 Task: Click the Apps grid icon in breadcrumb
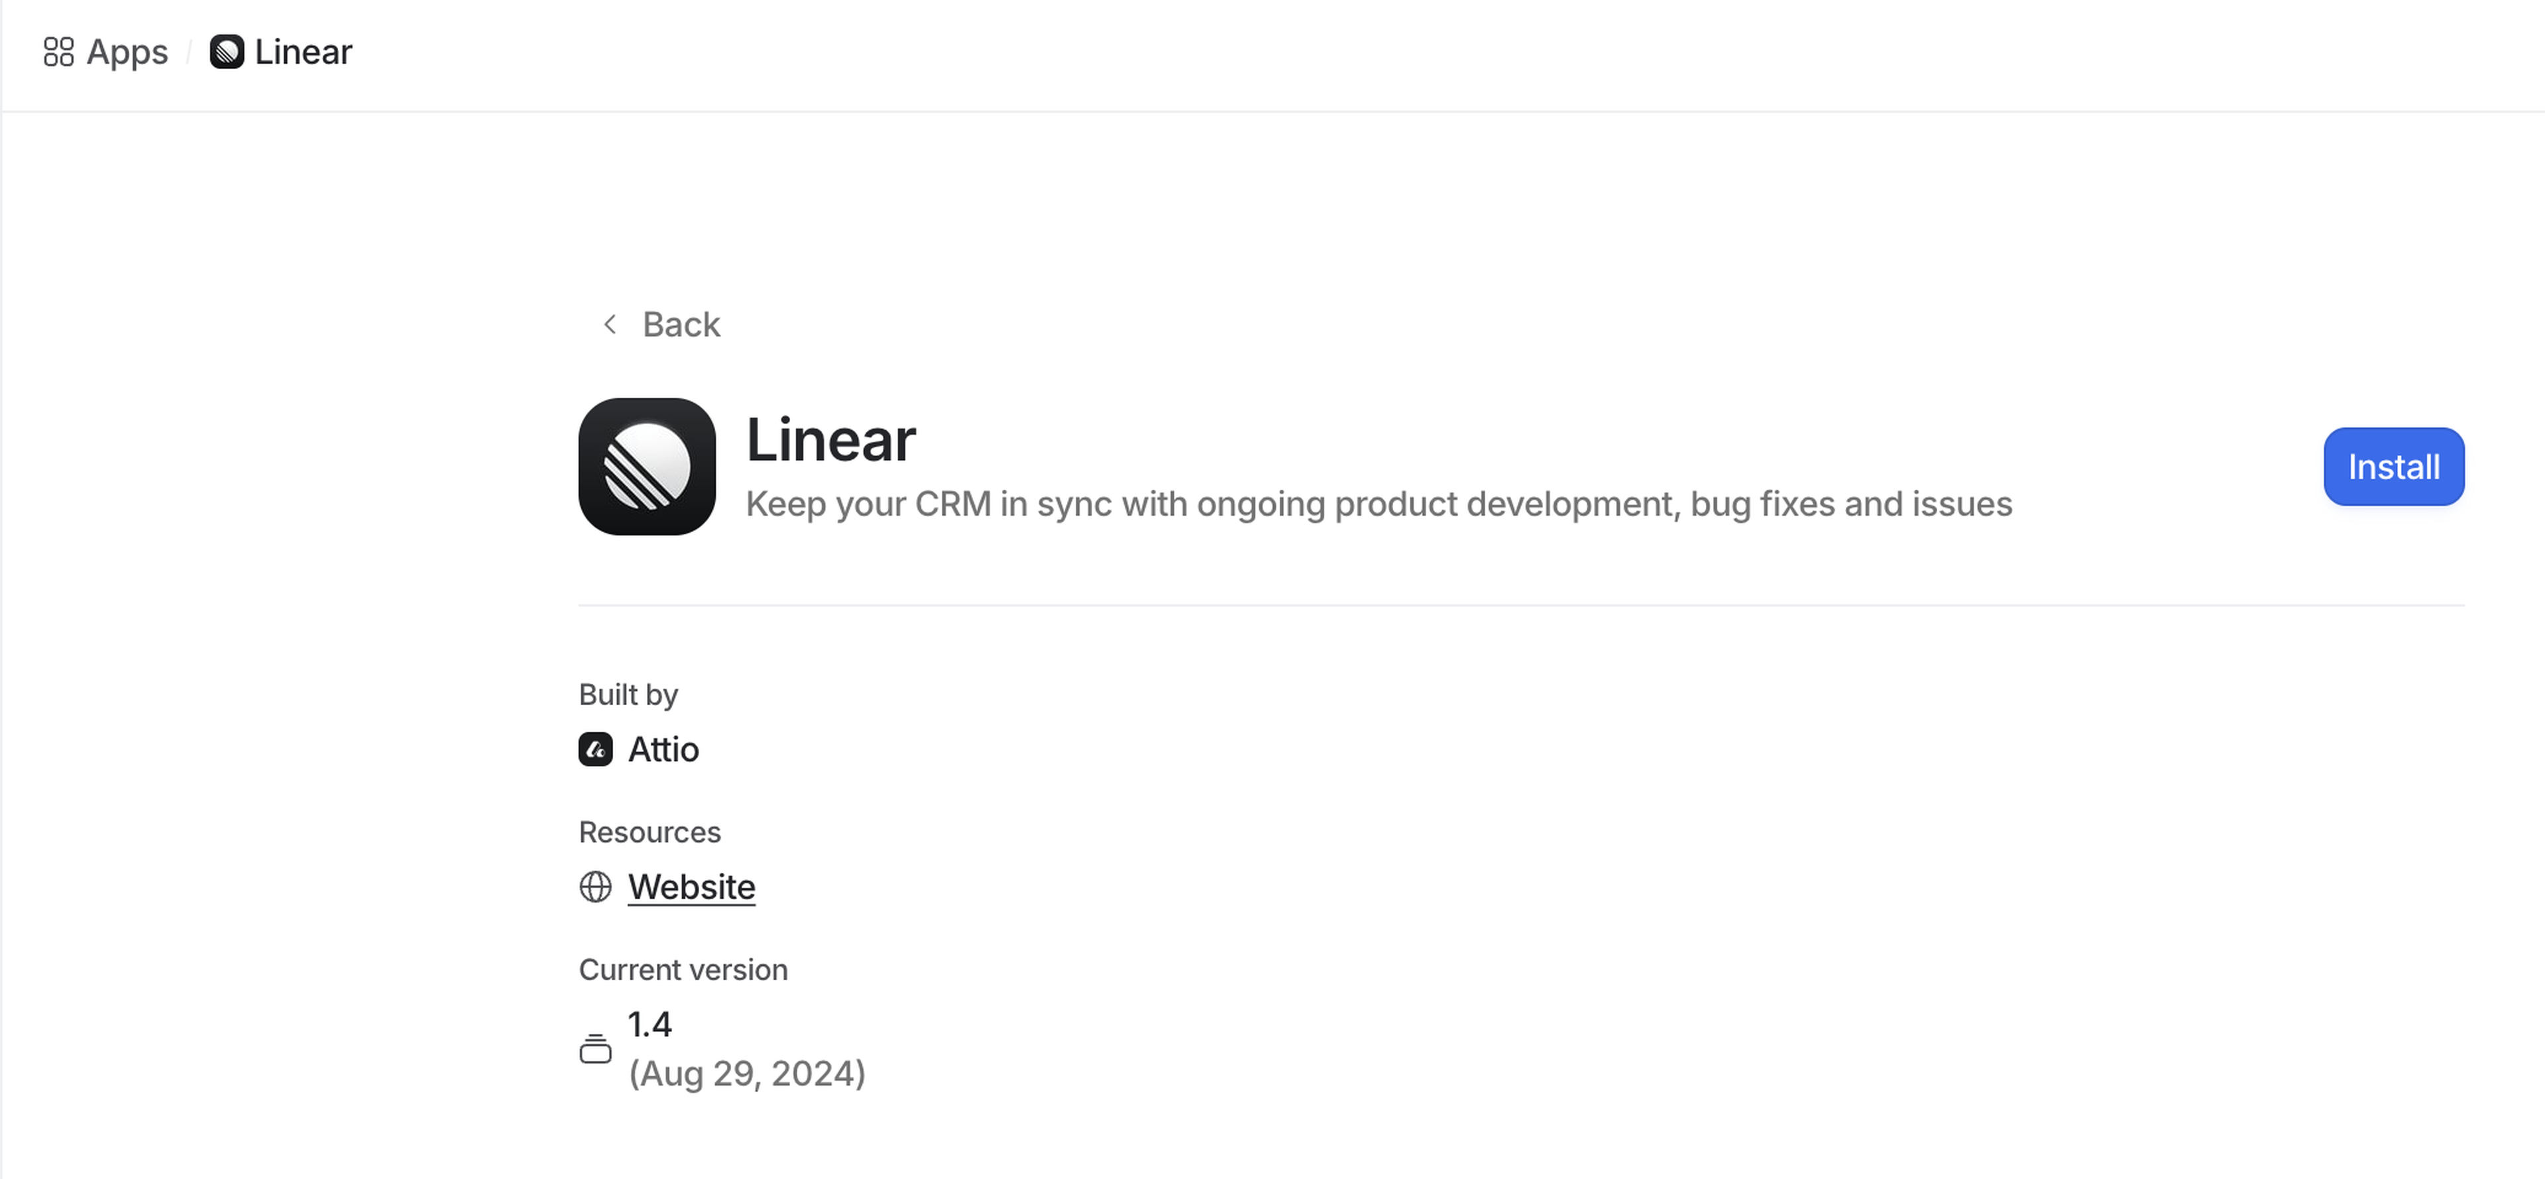tap(58, 52)
